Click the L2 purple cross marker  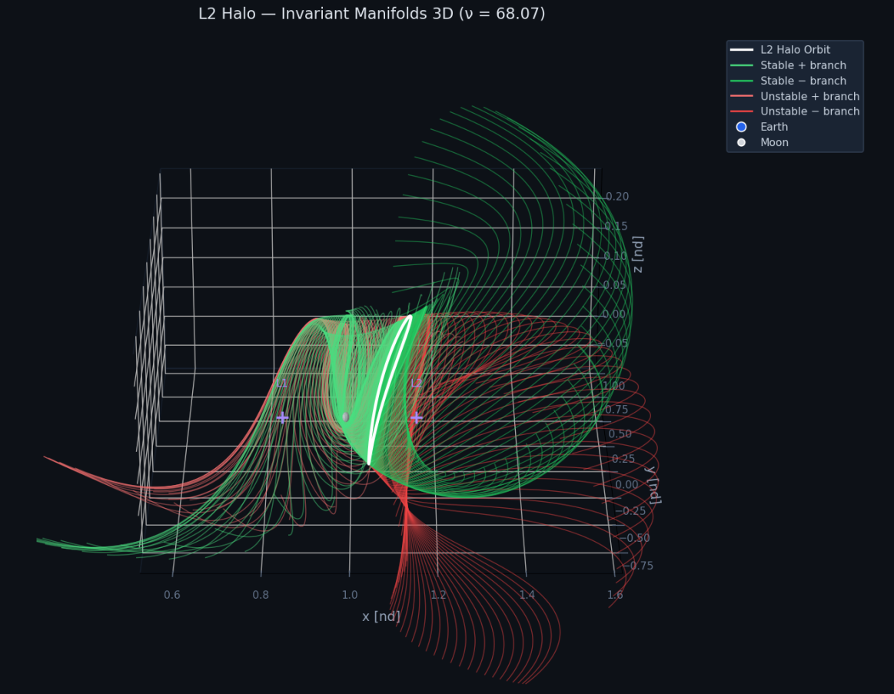tap(417, 418)
